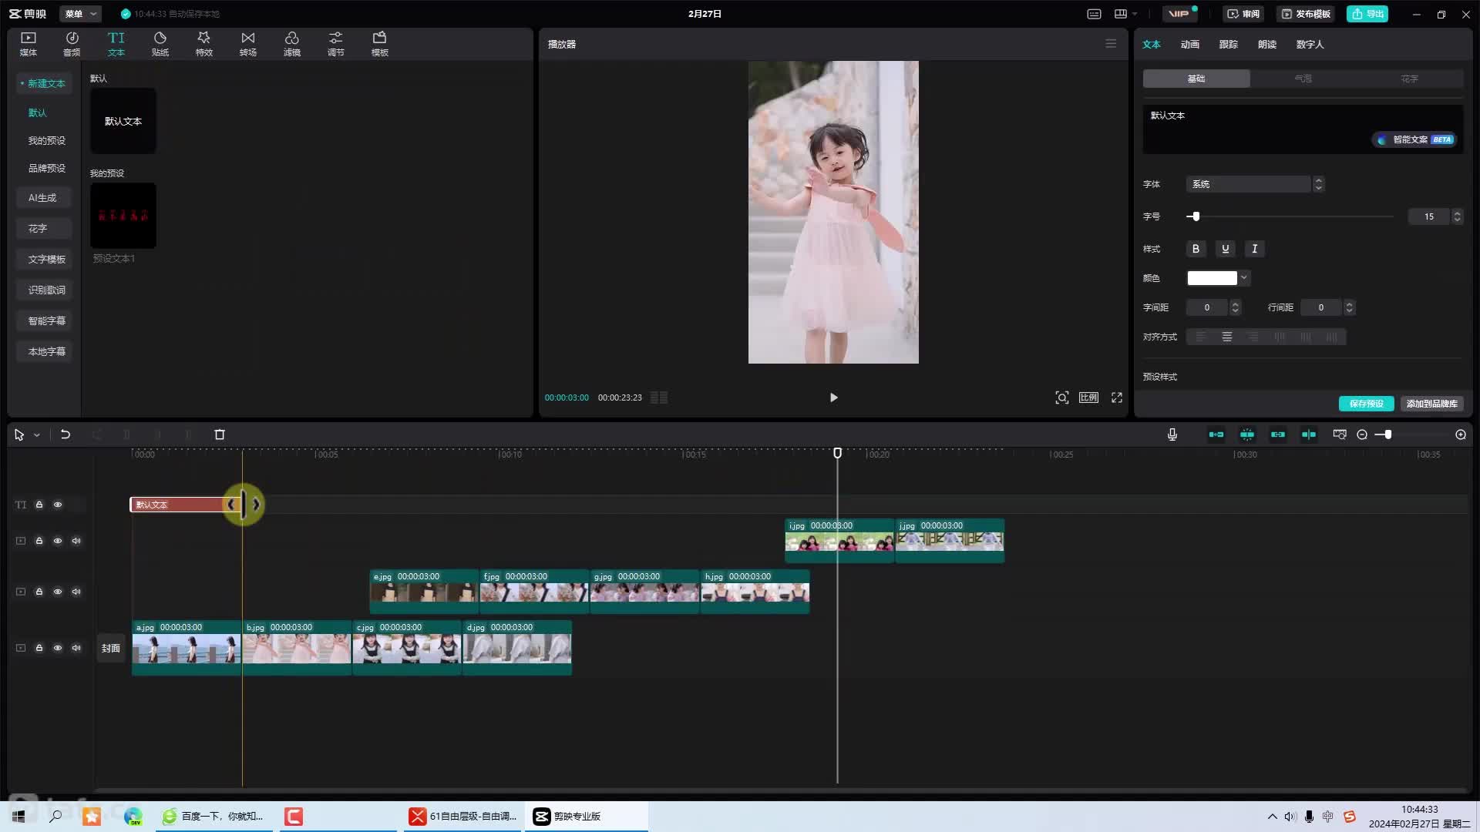Click the microphone record voiceover icon

click(x=1172, y=434)
